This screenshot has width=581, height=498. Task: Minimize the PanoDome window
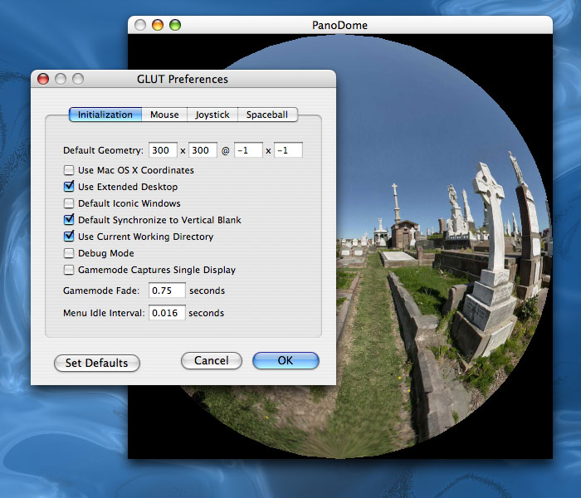coord(158,25)
